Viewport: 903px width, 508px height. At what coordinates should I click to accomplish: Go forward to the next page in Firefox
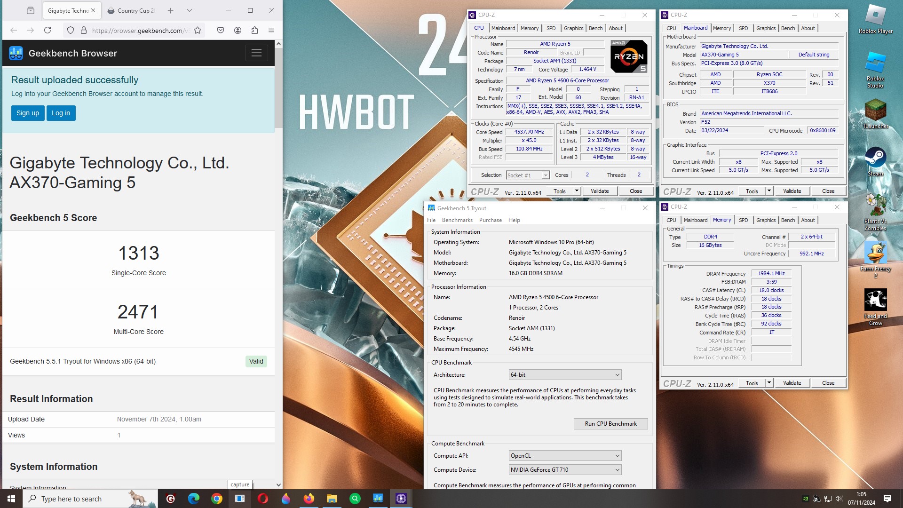31,30
